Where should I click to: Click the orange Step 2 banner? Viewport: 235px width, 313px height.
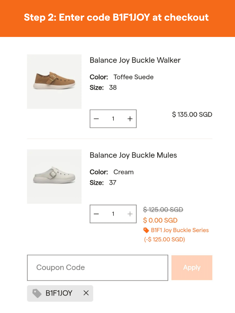[117, 18]
